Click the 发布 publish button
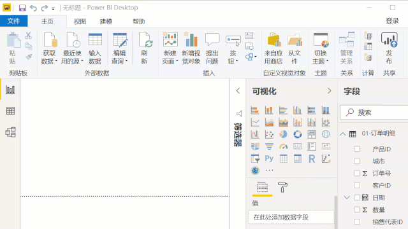Screen dimensions: 408x229 pos(389,48)
